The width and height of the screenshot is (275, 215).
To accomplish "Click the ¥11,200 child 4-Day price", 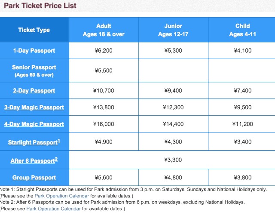I will click(243, 124).
